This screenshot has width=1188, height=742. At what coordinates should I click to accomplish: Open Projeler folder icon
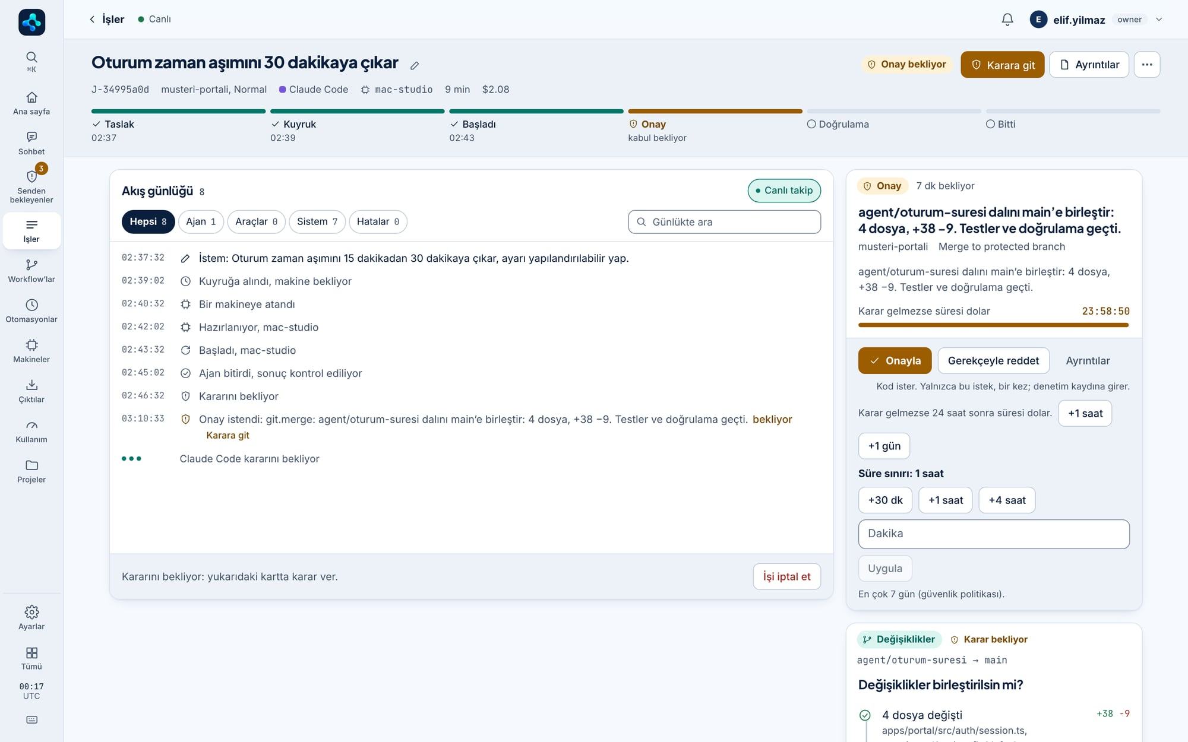pos(31,465)
